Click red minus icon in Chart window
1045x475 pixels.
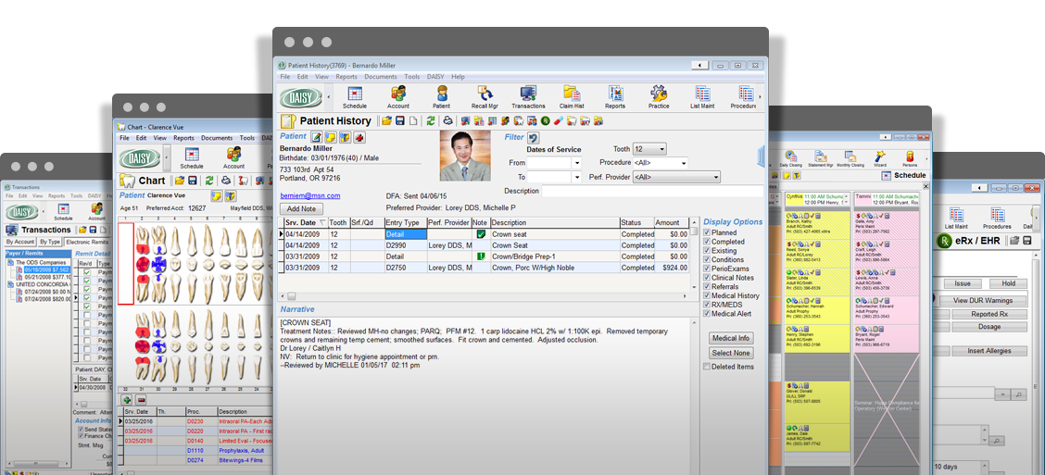[x=142, y=400]
